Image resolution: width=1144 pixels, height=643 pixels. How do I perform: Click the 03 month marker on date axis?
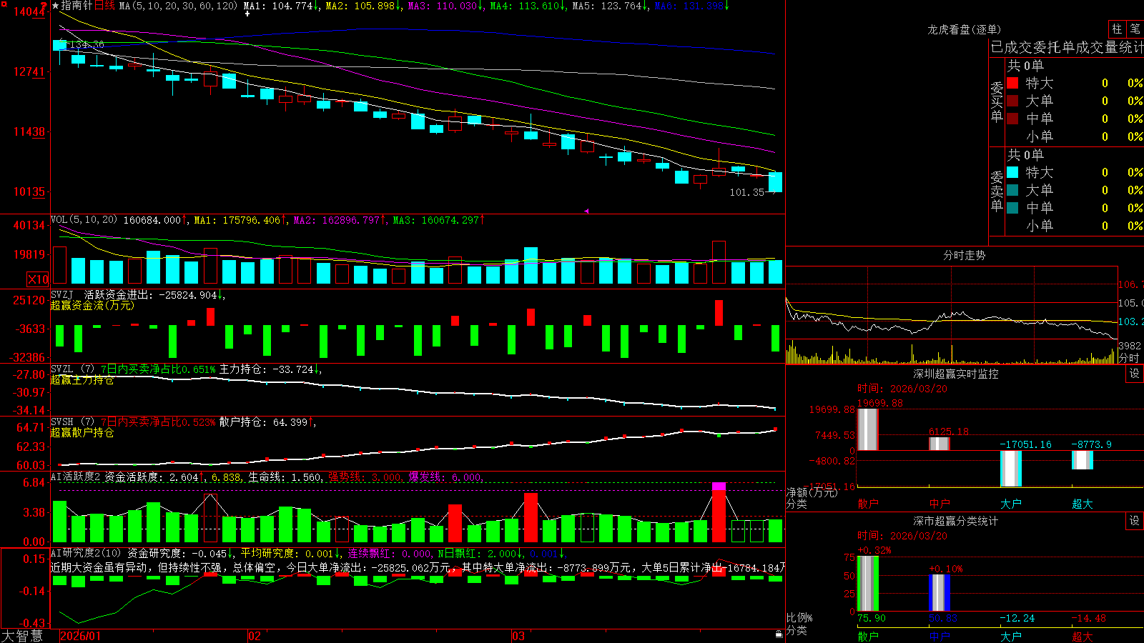click(518, 636)
